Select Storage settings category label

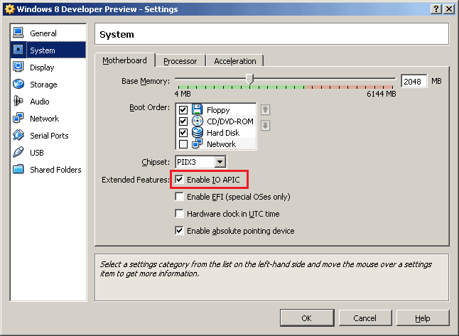[43, 85]
